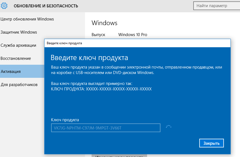
Task: Click the Закрыть button in dialog
Action: click(211, 143)
